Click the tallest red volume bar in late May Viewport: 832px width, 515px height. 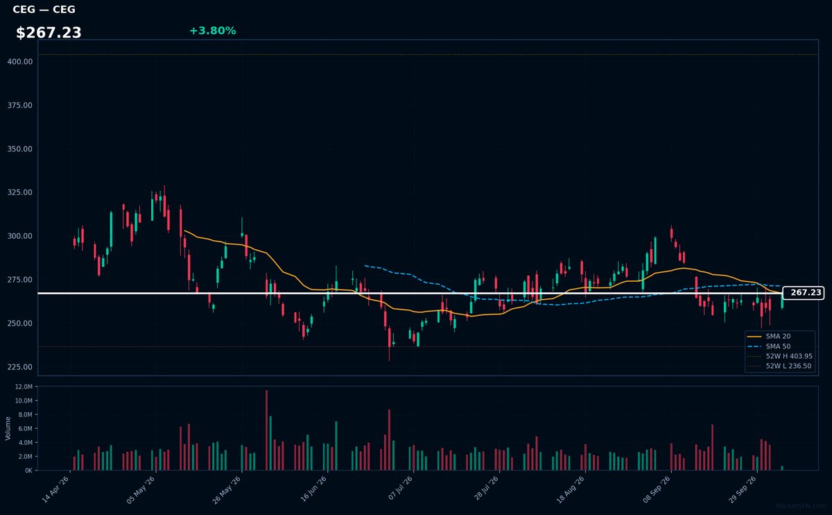[x=266, y=430]
